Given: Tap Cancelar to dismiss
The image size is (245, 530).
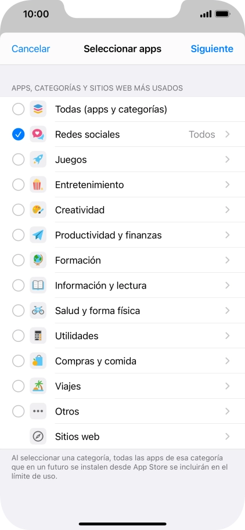Looking at the screenshot, I should 31,49.
